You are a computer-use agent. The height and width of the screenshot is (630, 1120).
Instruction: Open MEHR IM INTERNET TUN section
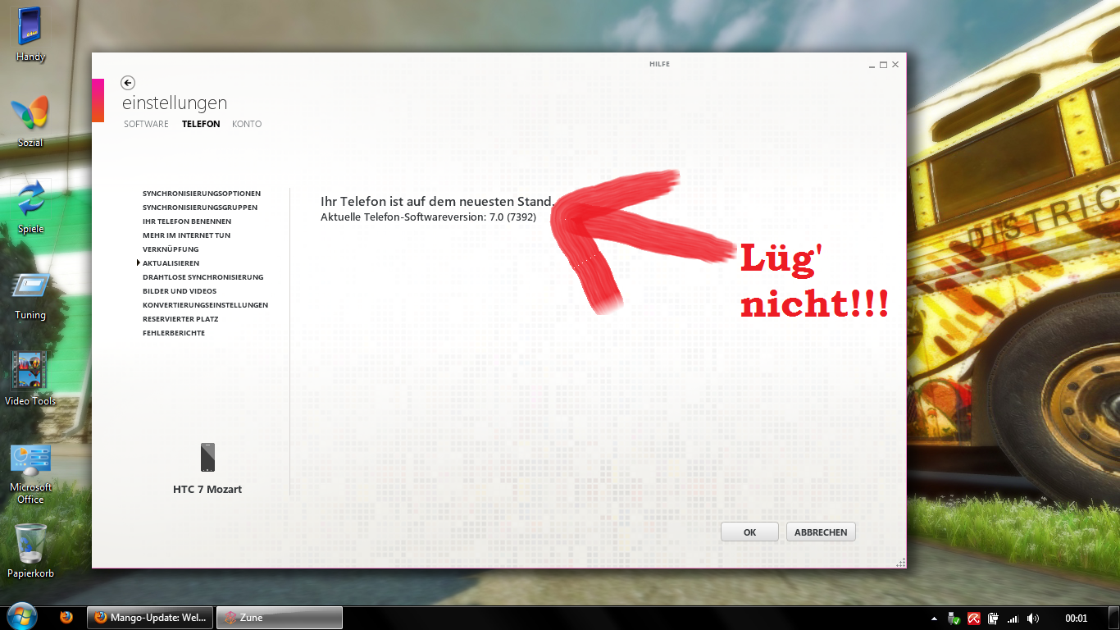coord(186,235)
